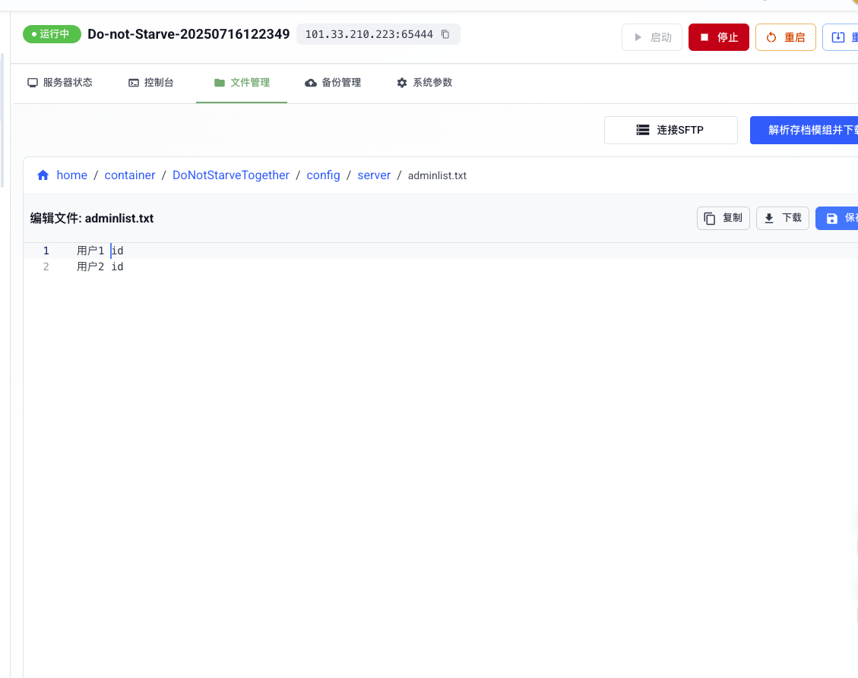Open DoNotStarveTogether breadcrumb link

pos(231,175)
